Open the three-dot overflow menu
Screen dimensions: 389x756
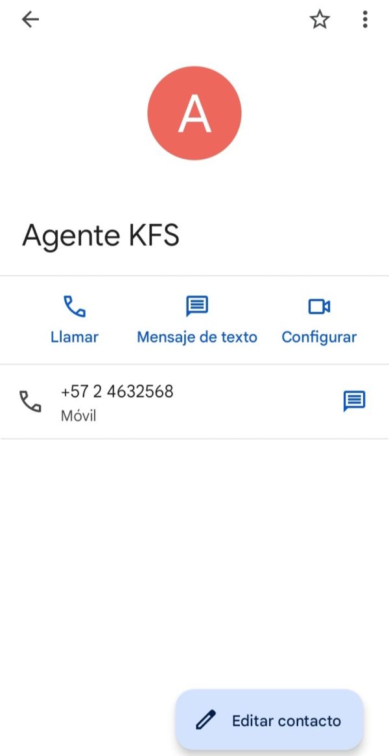tap(365, 20)
